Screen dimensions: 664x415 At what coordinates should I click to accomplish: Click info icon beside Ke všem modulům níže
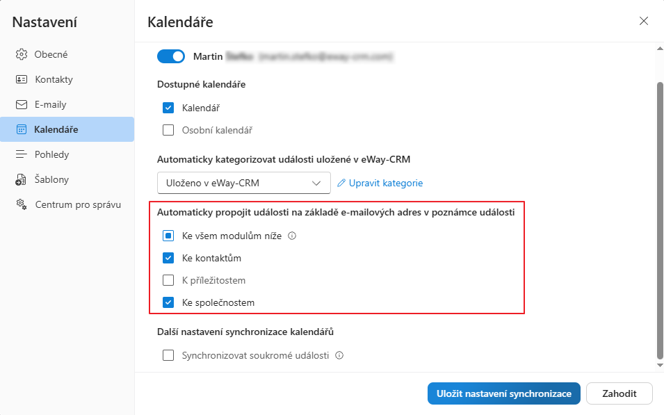(x=291, y=236)
